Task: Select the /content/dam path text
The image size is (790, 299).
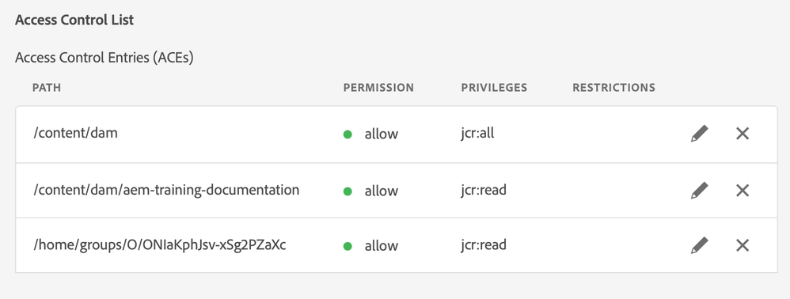Action: 75,133
